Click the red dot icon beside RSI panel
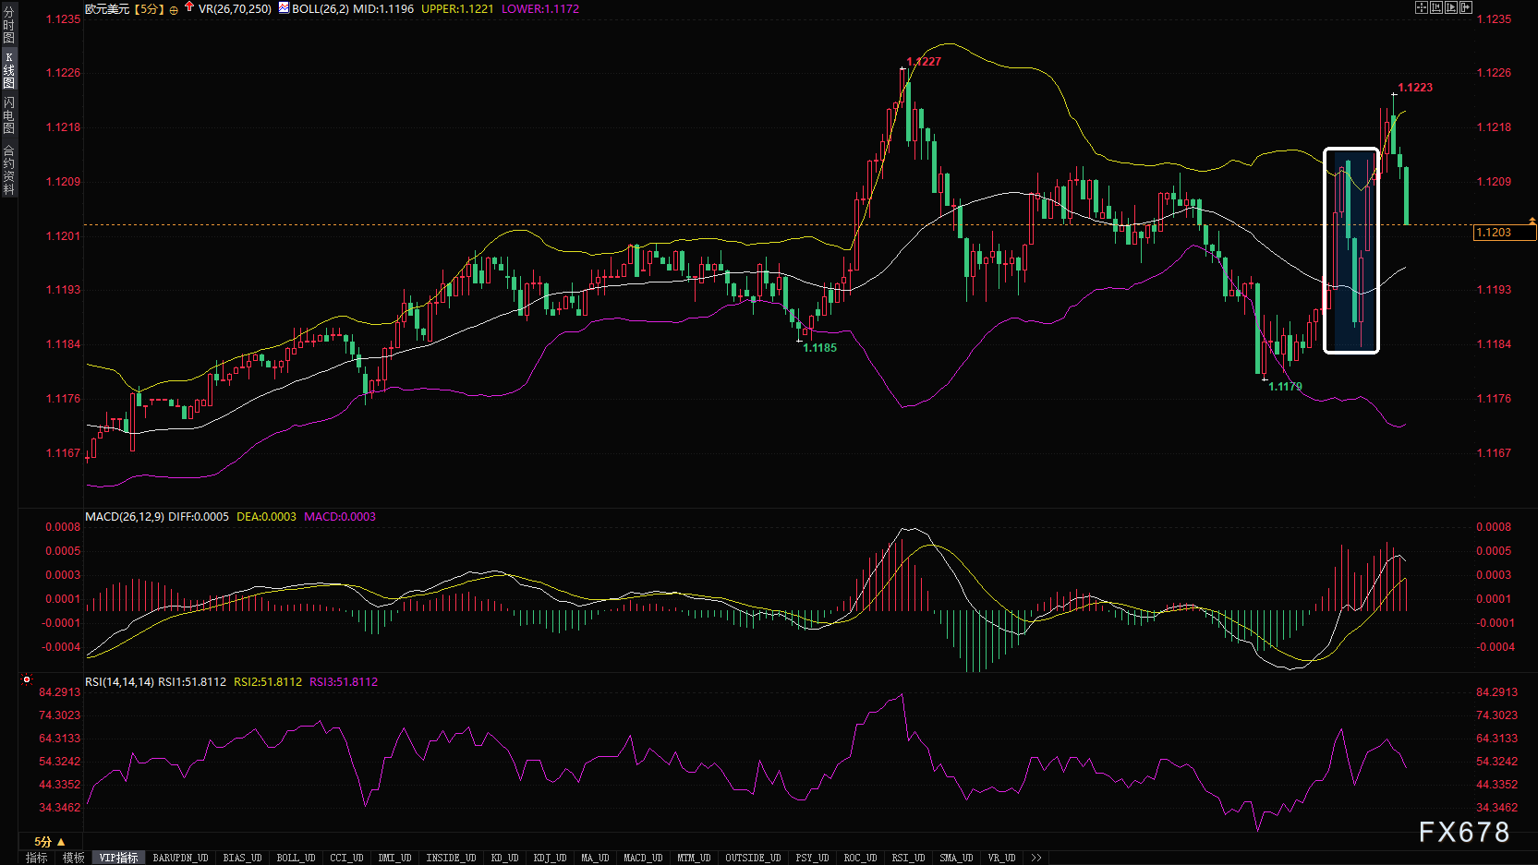 coord(27,679)
